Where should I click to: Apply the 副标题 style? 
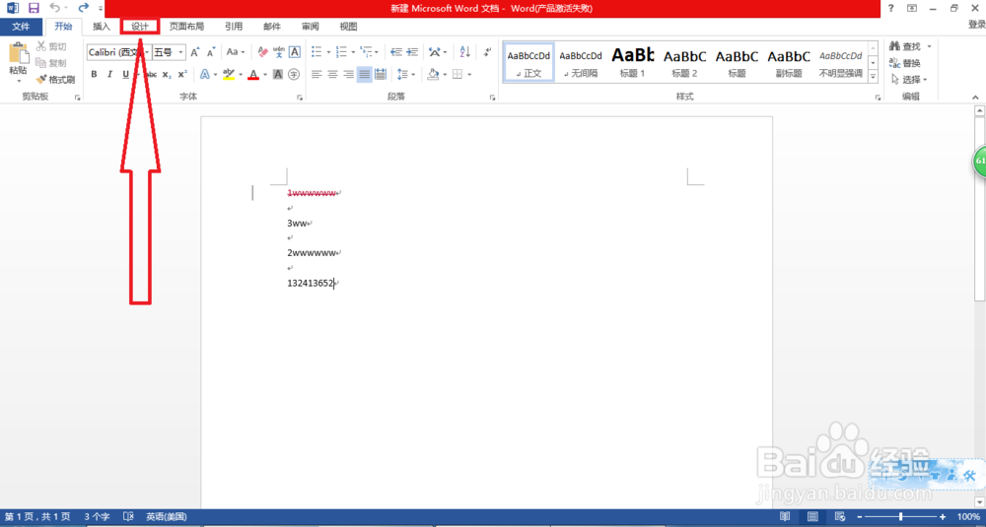click(x=789, y=62)
